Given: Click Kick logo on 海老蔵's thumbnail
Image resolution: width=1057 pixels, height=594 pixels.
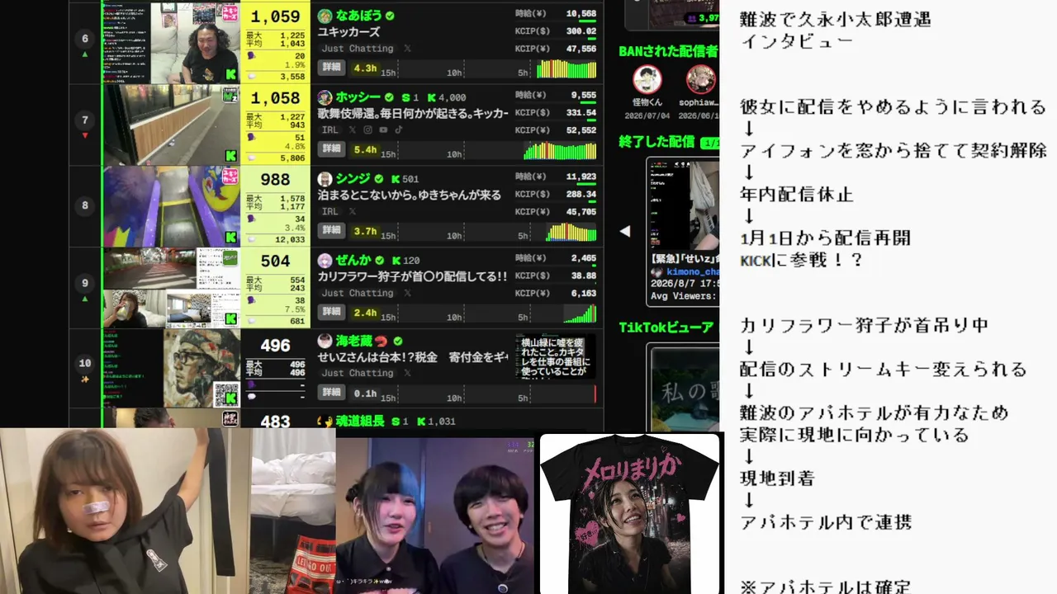Looking at the screenshot, I should pos(231,398).
